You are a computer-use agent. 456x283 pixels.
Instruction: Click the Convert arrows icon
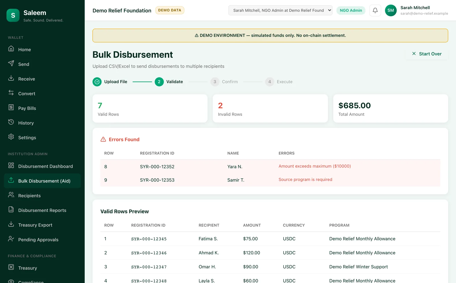11,93
